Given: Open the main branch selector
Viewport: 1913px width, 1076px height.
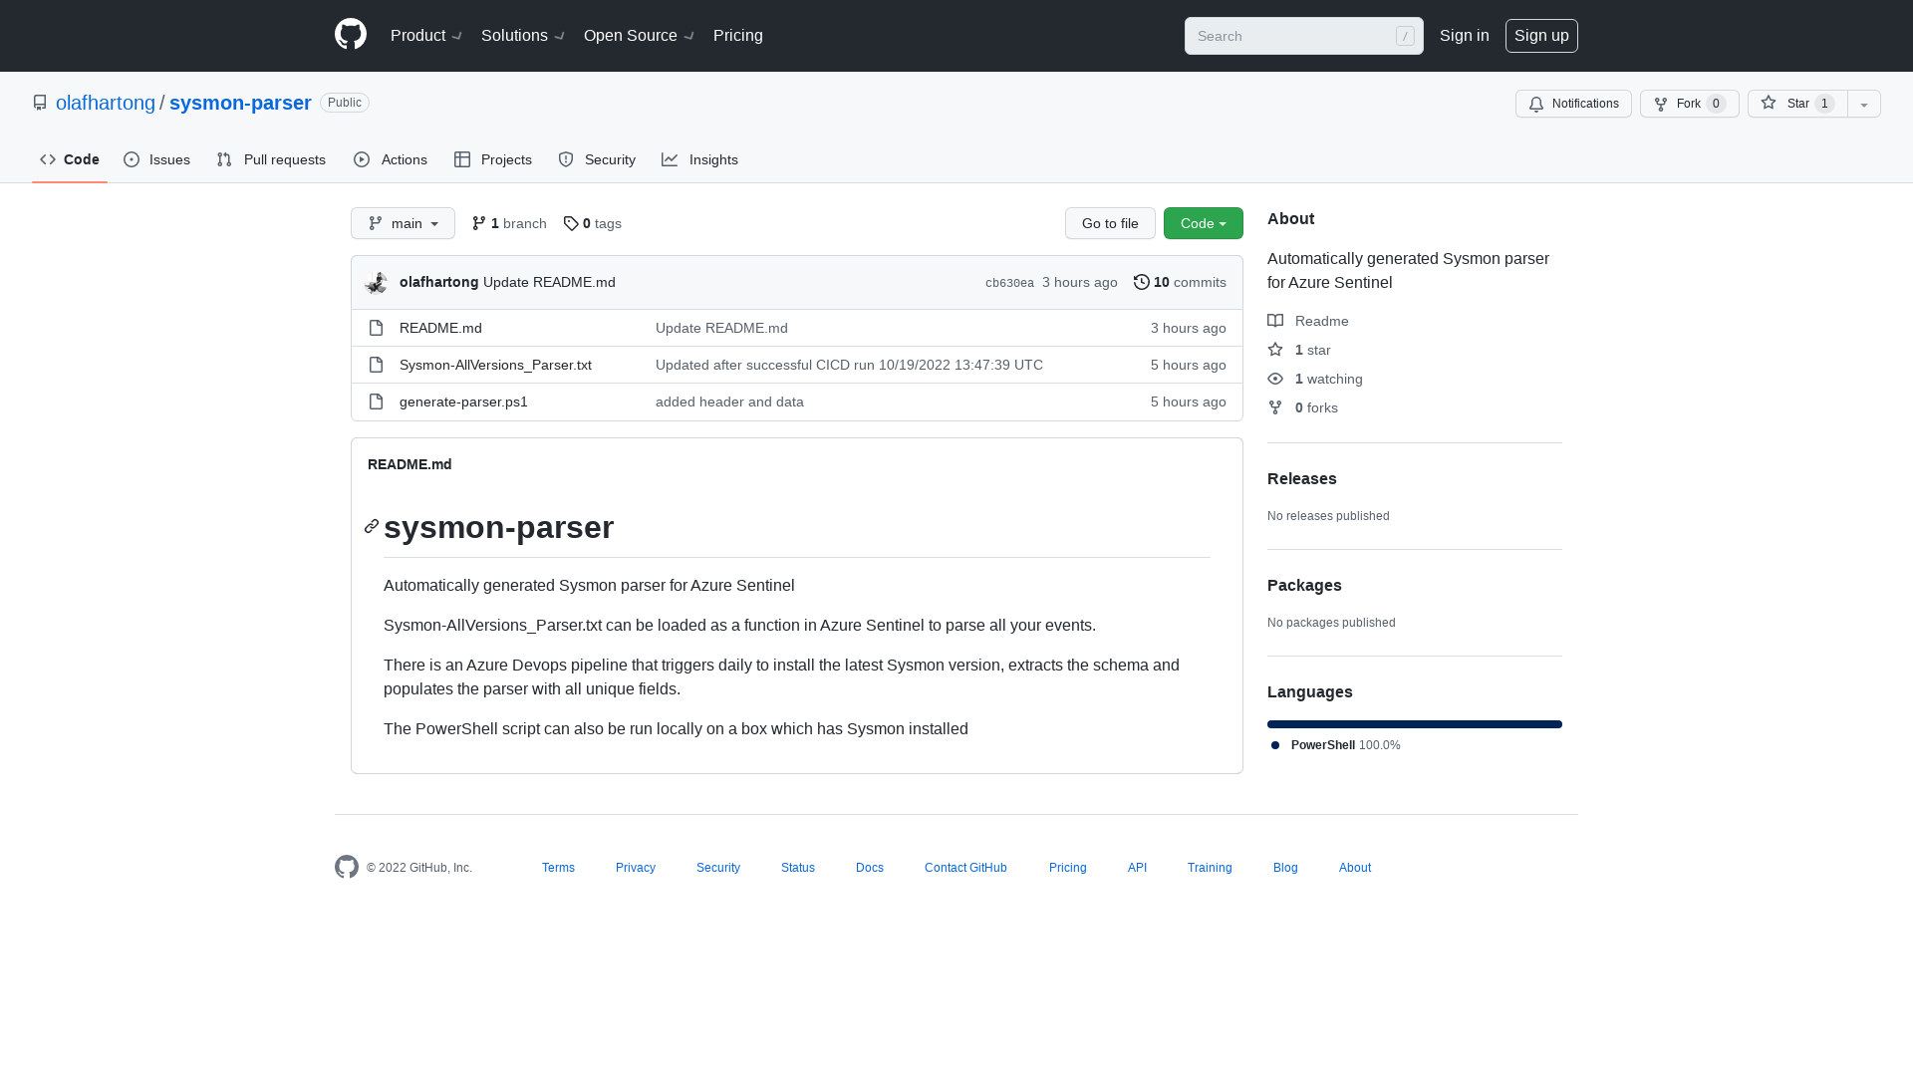Looking at the screenshot, I should coord(403,223).
